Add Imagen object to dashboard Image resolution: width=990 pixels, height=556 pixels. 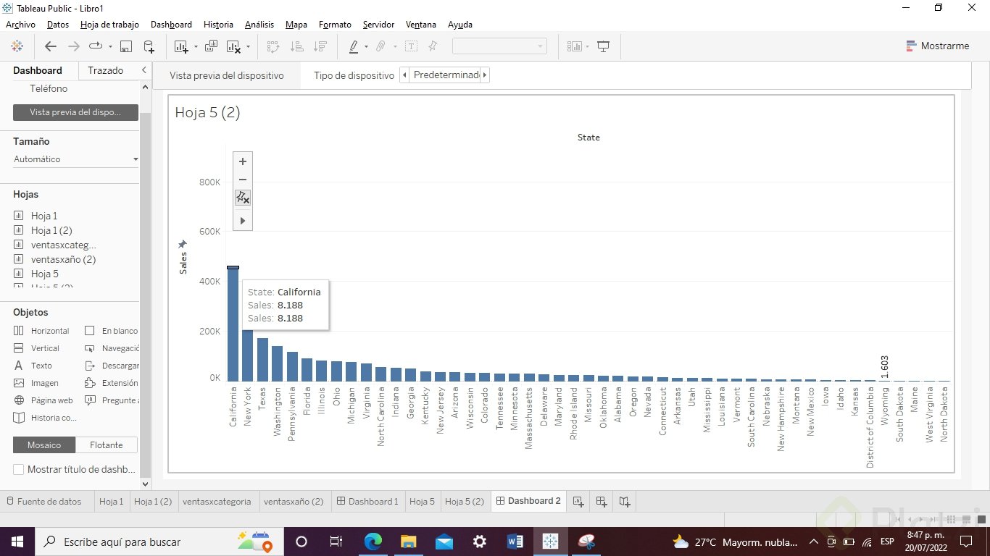tap(36, 383)
